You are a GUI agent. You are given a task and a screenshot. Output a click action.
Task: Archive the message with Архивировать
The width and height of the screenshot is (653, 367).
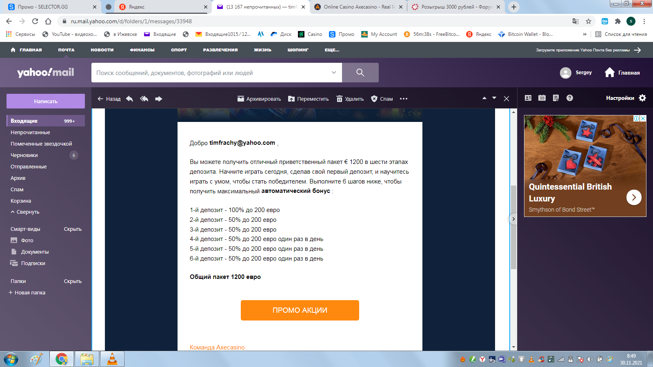tap(259, 99)
